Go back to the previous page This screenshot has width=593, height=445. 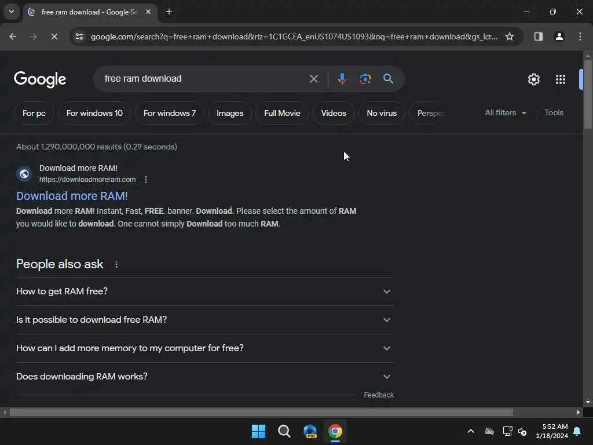13,37
